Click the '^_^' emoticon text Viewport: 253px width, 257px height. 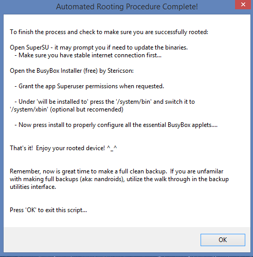112,148
